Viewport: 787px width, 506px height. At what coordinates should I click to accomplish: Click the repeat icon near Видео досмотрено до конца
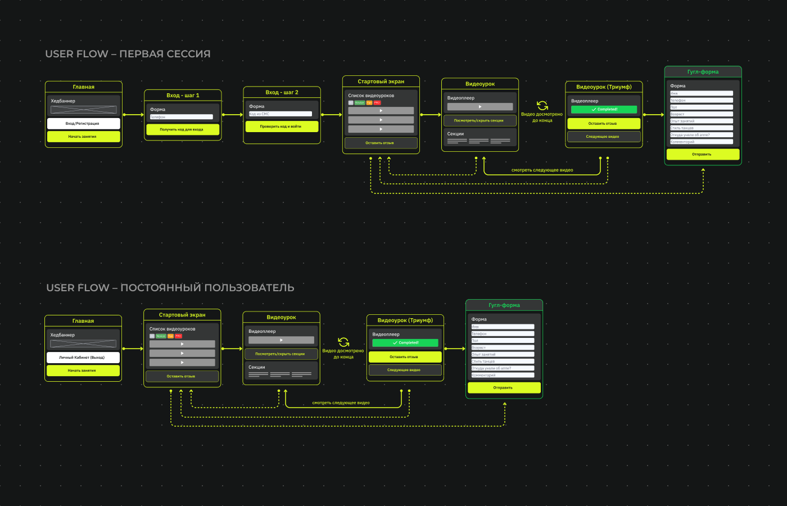click(x=541, y=106)
